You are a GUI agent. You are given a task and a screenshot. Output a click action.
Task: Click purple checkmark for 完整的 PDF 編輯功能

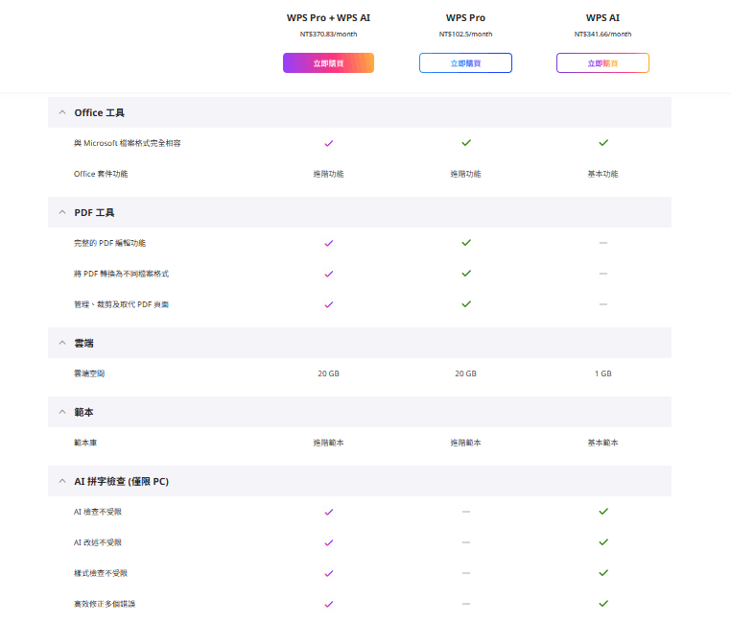(x=329, y=243)
